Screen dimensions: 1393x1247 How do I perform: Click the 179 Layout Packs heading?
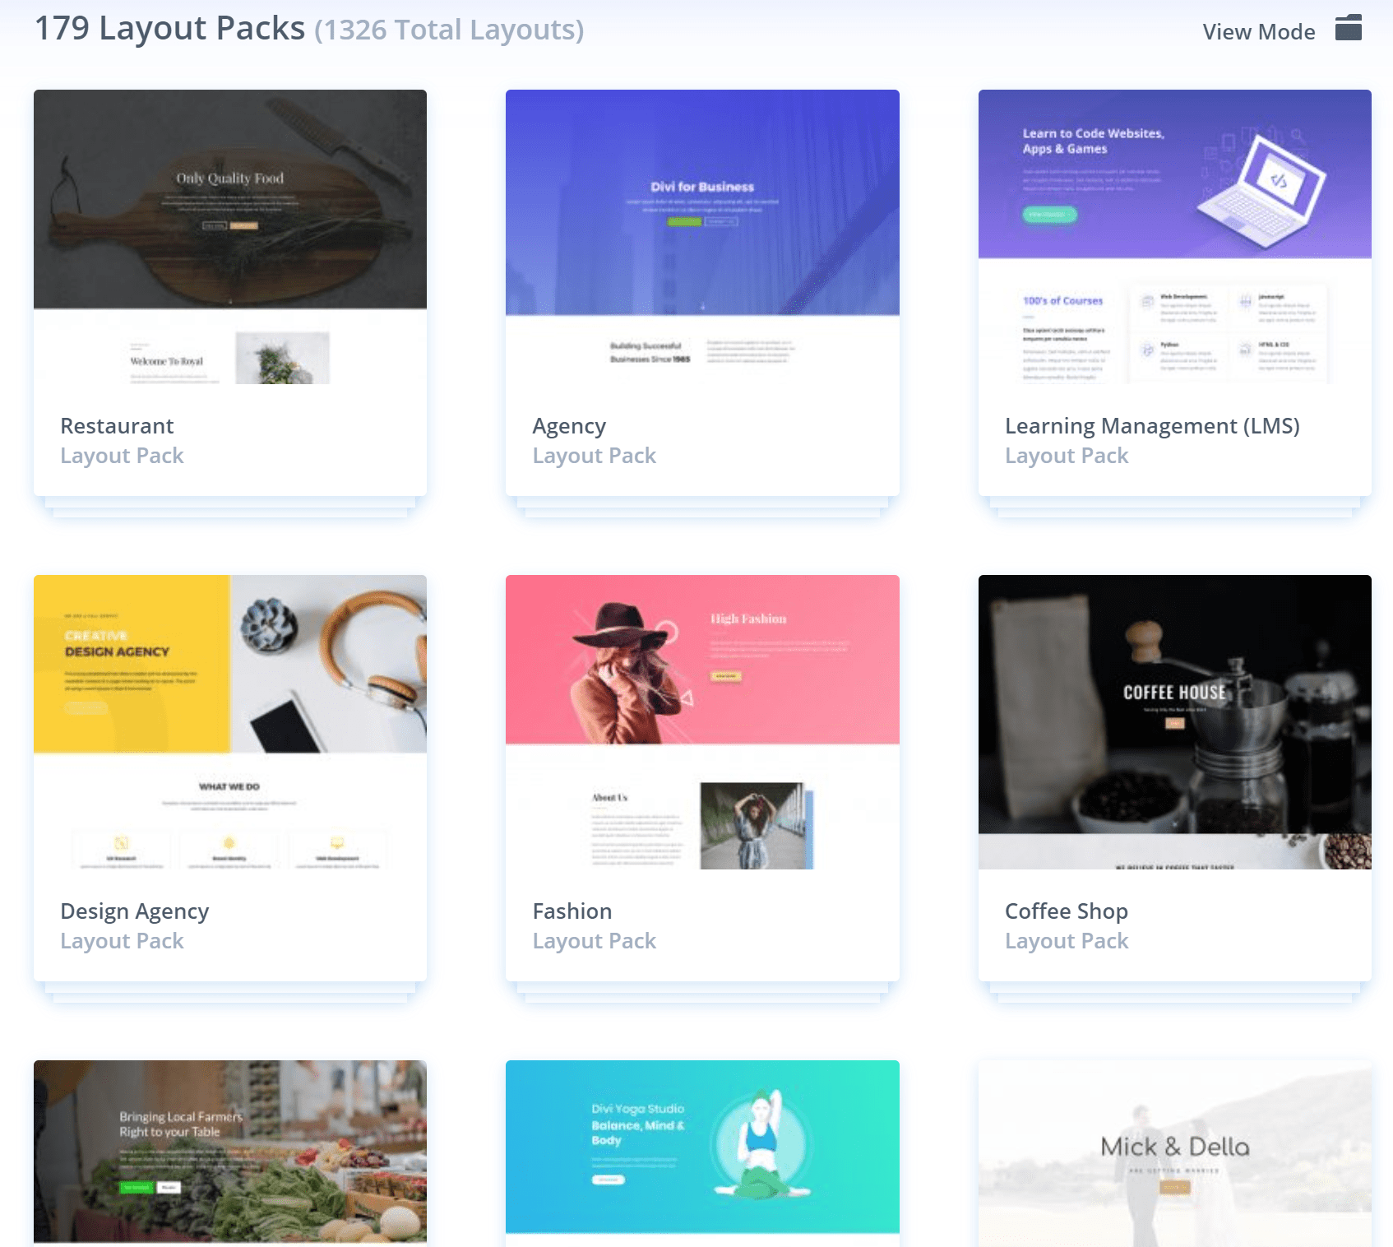[x=169, y=29]
